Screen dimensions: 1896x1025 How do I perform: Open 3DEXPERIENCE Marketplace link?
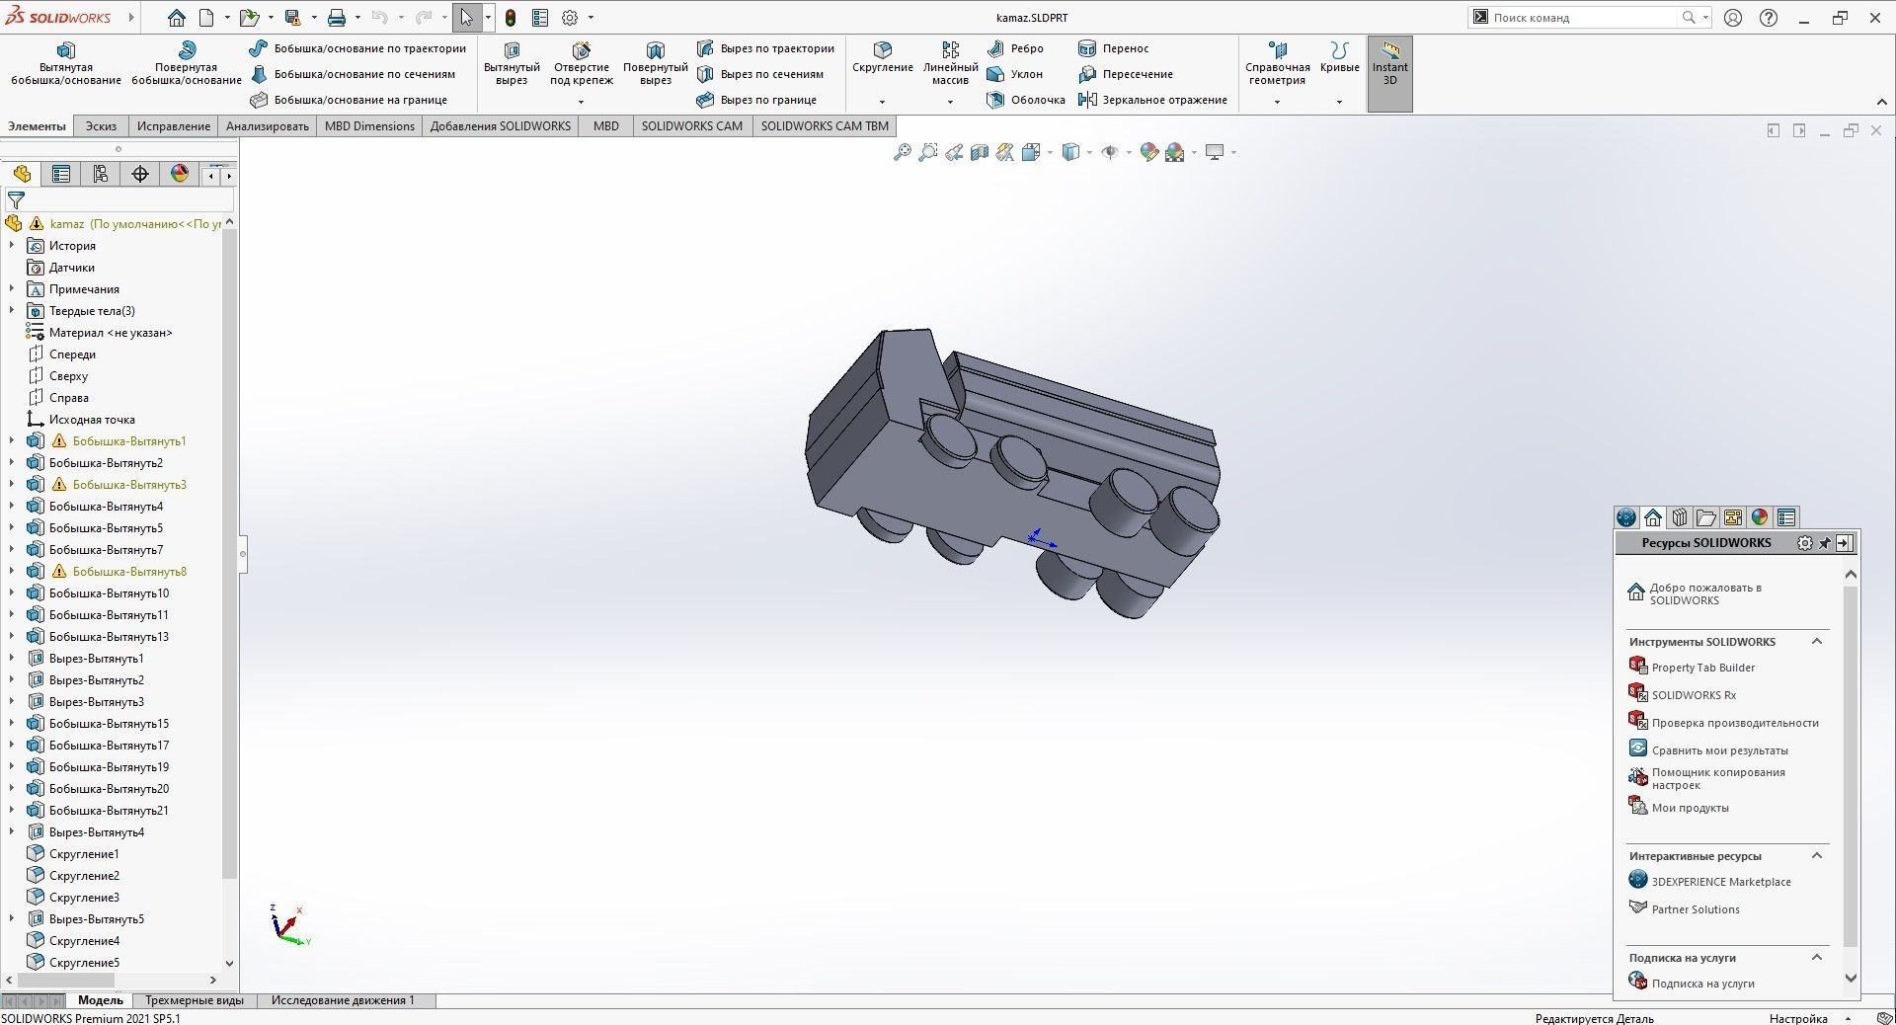[1721, 882]
